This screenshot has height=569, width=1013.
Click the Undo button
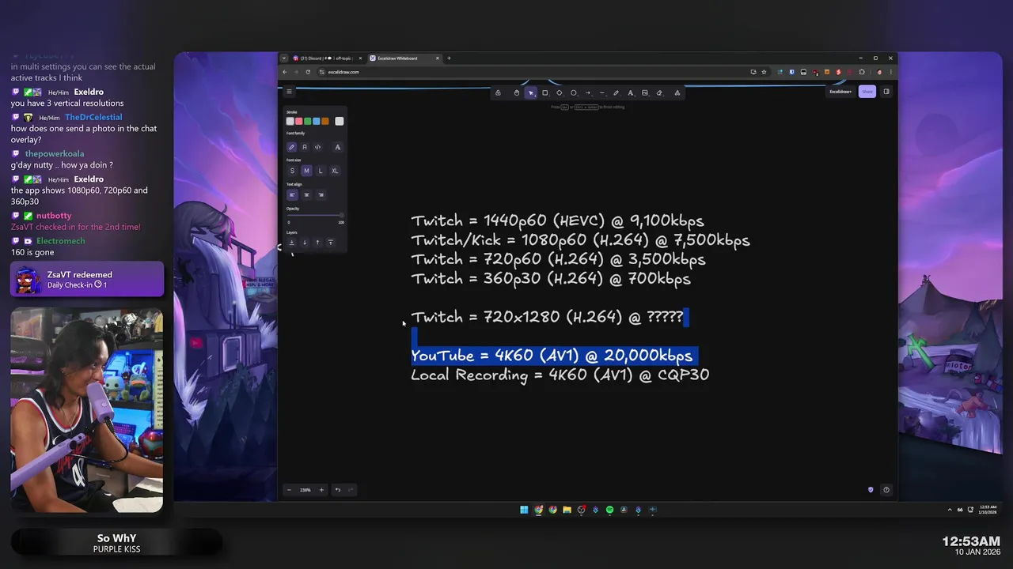coord(338,490)
